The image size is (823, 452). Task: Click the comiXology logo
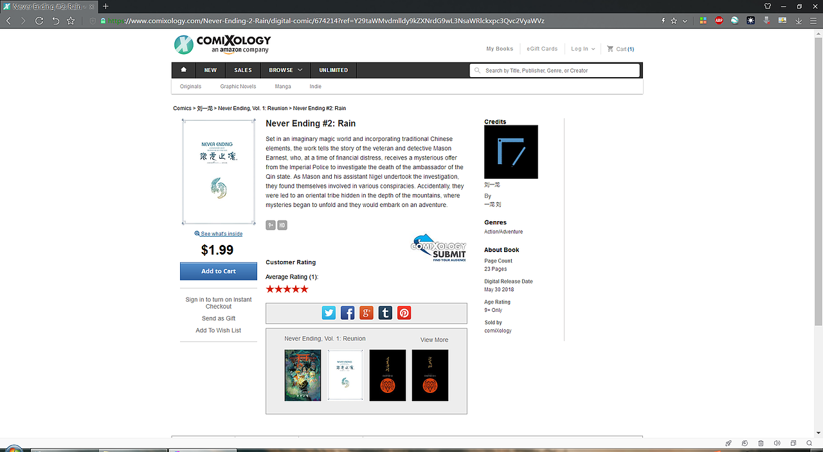222,44
